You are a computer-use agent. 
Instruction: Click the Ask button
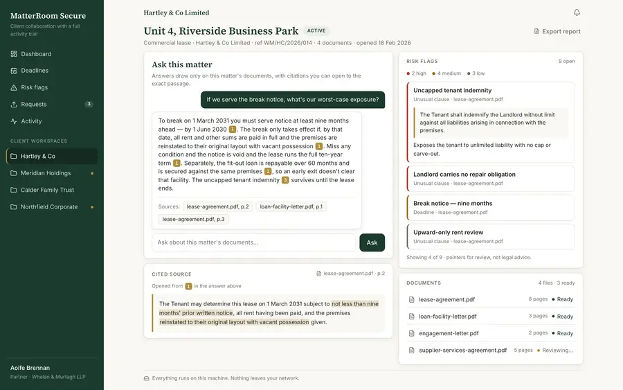(x=372, y=242)
